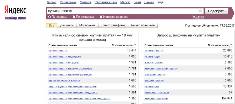Open help icon in left results table
The height and width of the screenshot is (104, 235).
(x=135, y=45)
